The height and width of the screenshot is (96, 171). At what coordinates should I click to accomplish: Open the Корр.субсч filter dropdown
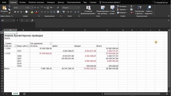click(28, 46)
